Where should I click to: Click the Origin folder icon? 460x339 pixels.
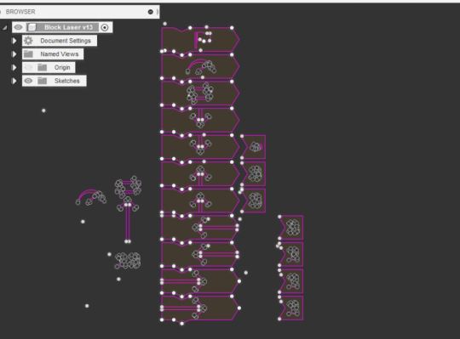coord(42,67)
